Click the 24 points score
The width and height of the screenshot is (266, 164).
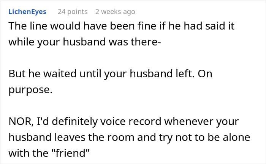72,12
